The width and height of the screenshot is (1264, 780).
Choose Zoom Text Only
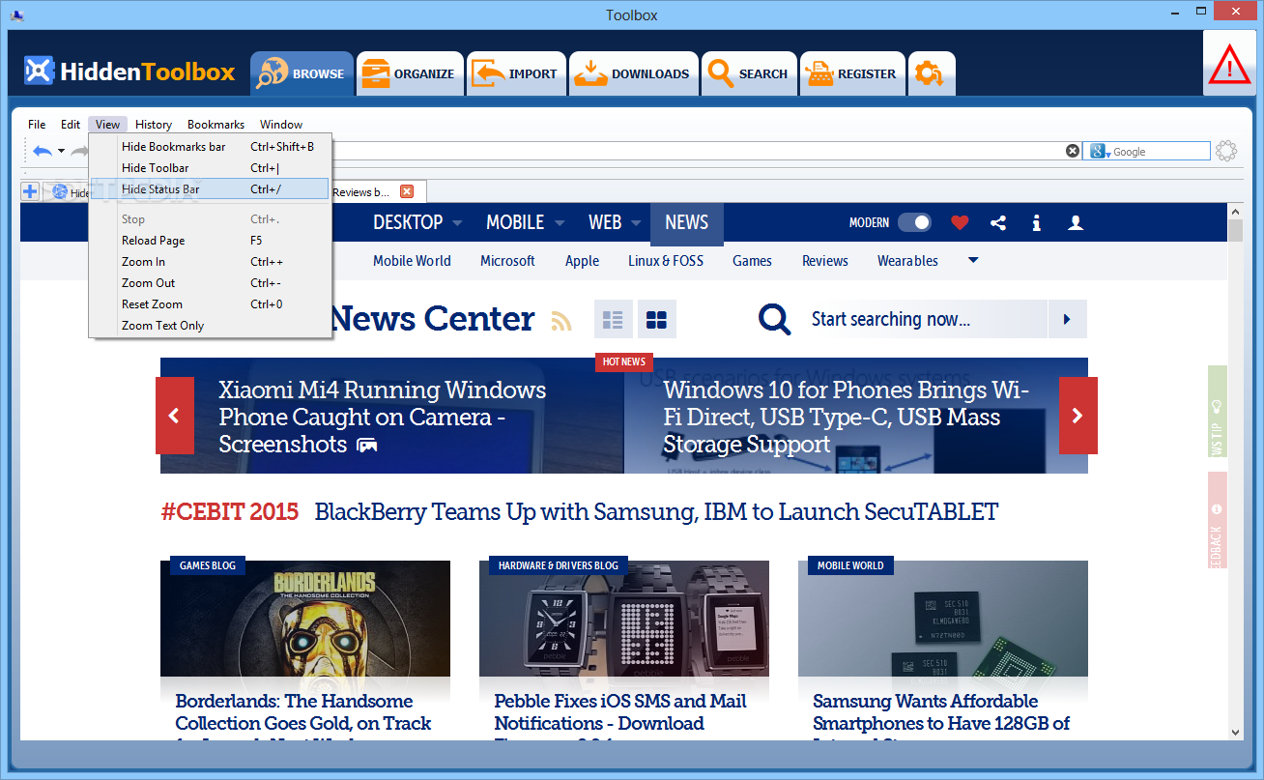pos(210,326)
